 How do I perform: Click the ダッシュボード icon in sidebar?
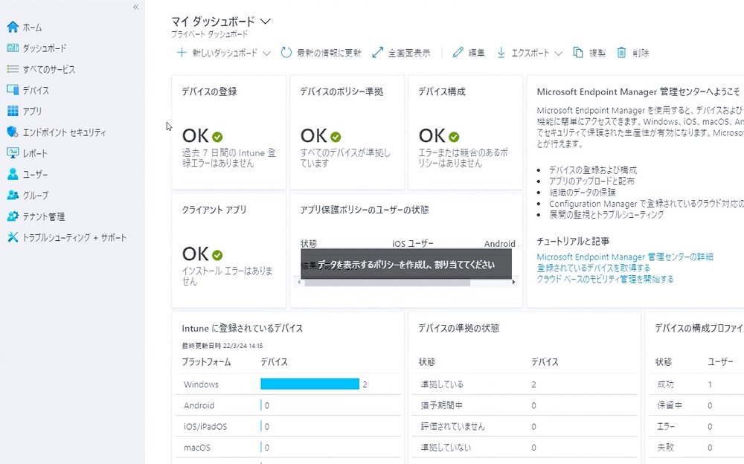[x=13, y=48]
